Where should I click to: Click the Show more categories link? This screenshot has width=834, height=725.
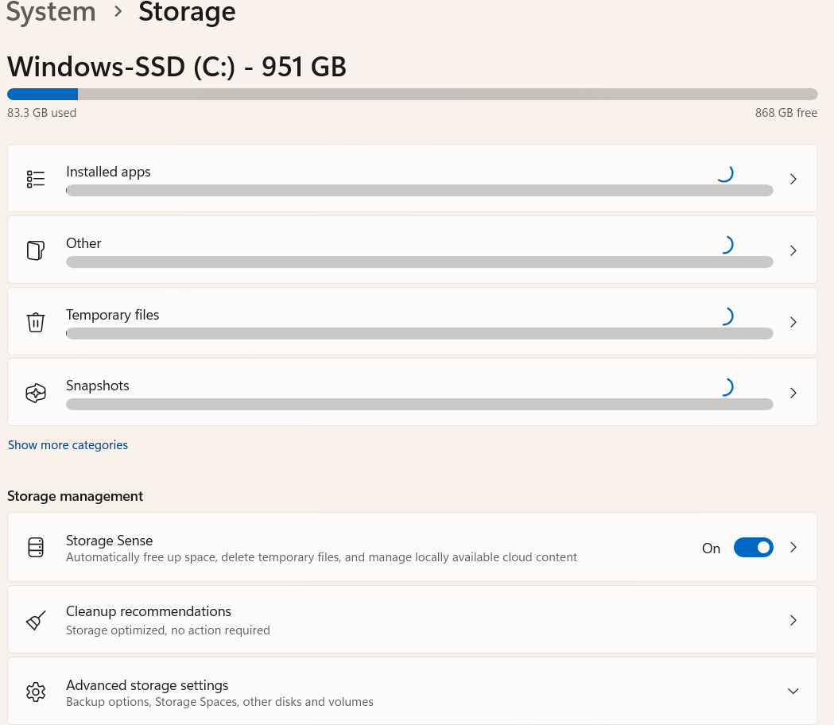point(68,445)
